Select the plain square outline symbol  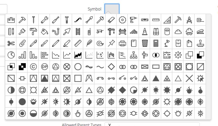(78, 78)
